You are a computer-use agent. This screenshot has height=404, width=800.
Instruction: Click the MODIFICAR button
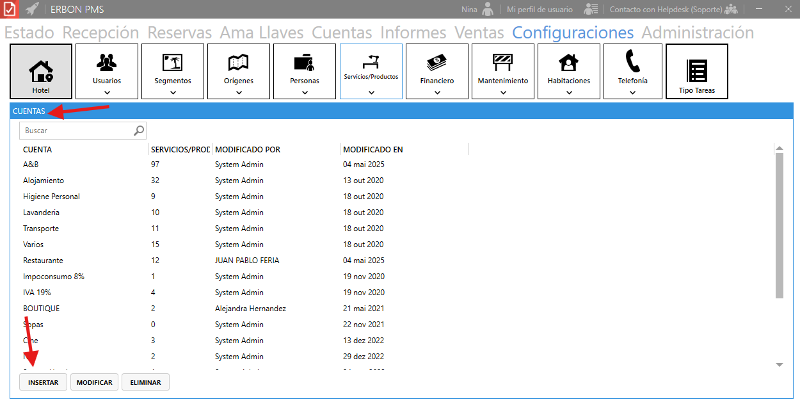click(94, 382)
